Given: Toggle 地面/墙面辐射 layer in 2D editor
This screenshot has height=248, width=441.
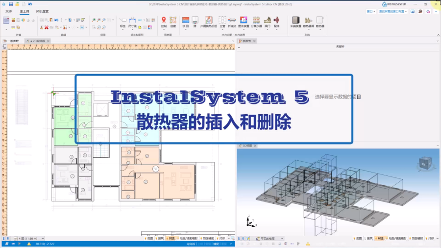Looking at the screenshot, I should coord(187,238).
